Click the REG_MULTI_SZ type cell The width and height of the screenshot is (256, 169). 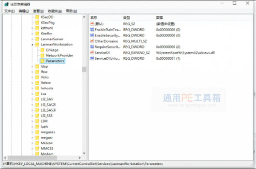[x=135, y=41]
